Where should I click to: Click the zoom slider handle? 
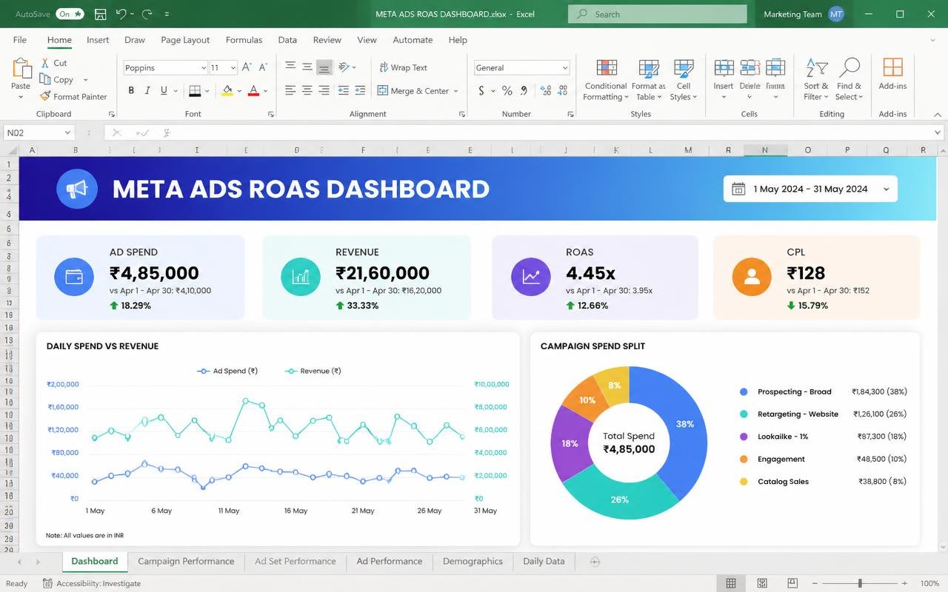[860, 583]
